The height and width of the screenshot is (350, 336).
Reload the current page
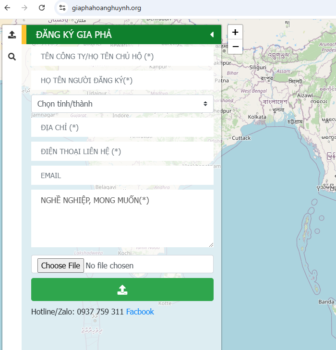click(x=42, y=8)
